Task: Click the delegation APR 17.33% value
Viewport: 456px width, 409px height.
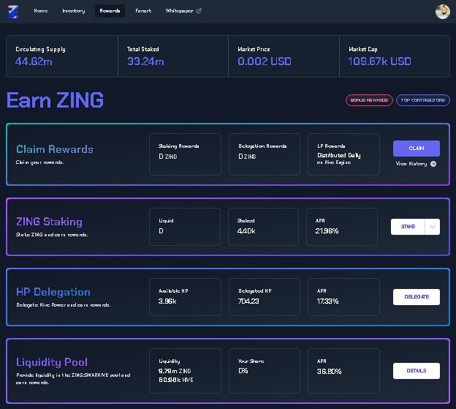Action: click(x=327, y=301)
